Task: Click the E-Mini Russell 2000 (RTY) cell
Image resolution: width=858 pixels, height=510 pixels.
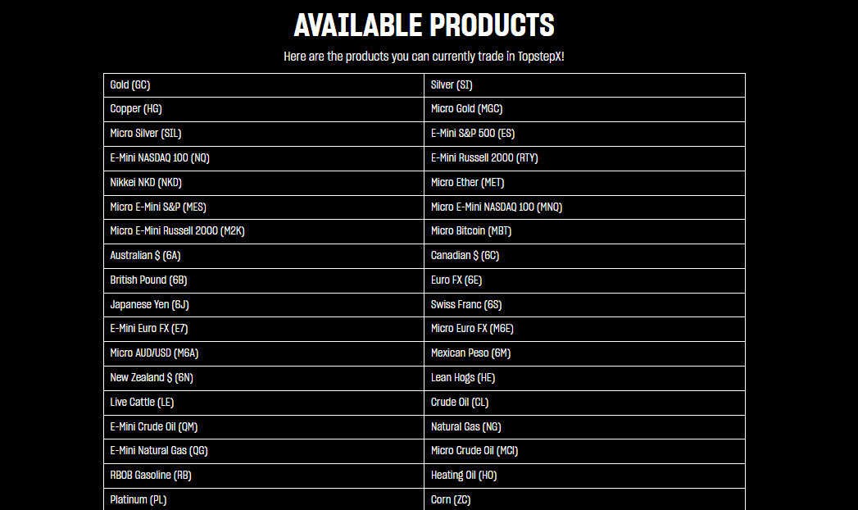Action: (484, 158)
